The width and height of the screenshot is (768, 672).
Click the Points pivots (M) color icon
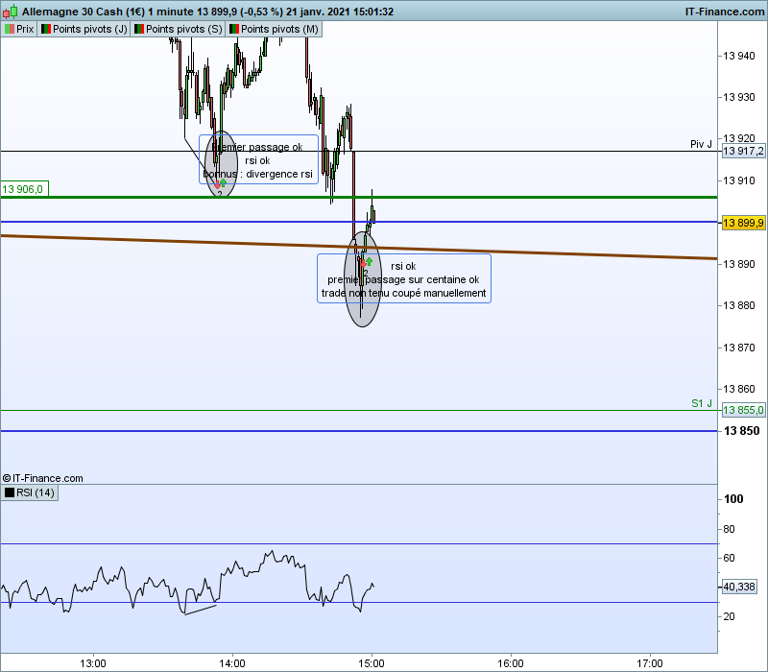pos(234,29)
